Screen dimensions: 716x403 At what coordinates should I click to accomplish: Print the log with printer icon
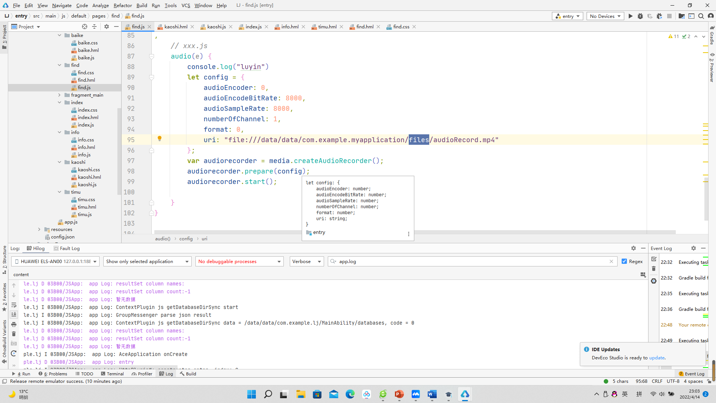click(14, 324)
